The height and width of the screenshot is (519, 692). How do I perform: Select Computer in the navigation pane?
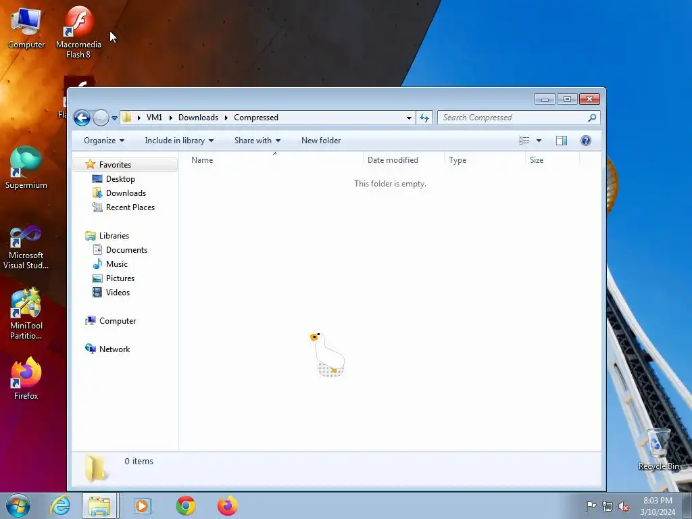(118, 321)
